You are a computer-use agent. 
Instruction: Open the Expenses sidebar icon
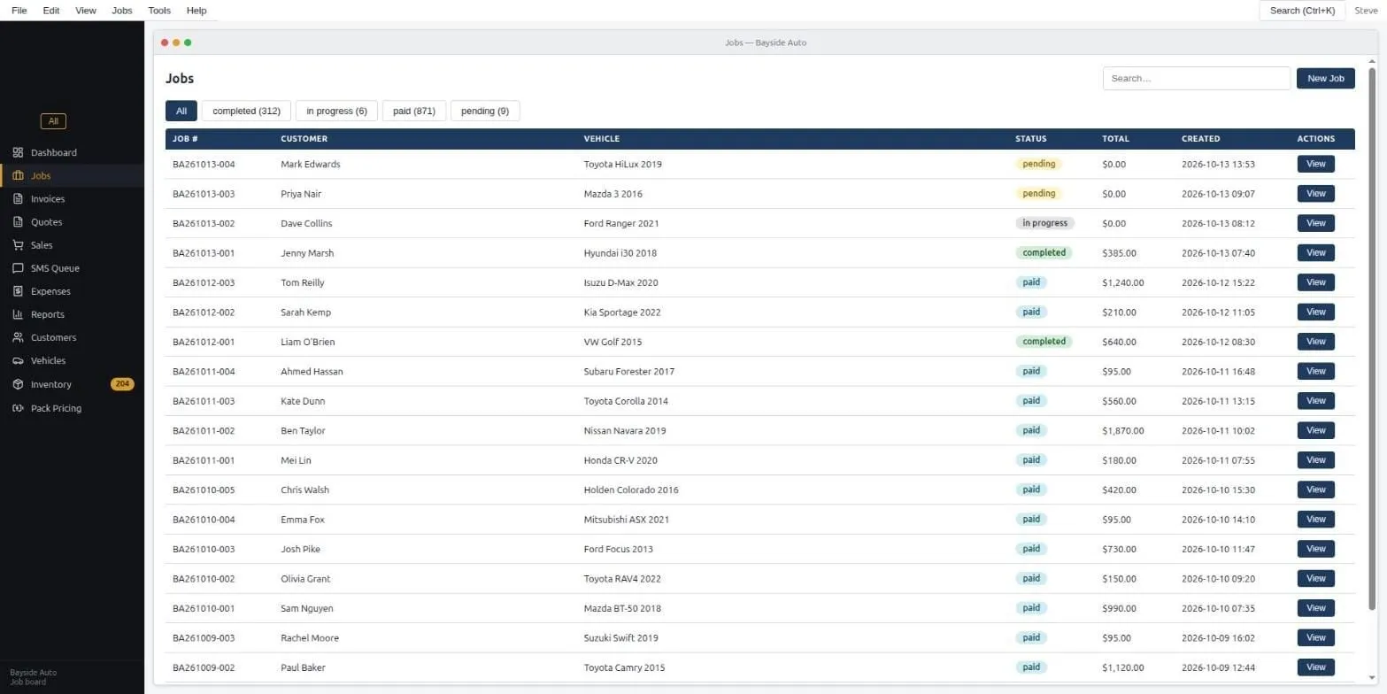(x=18, y=291)
